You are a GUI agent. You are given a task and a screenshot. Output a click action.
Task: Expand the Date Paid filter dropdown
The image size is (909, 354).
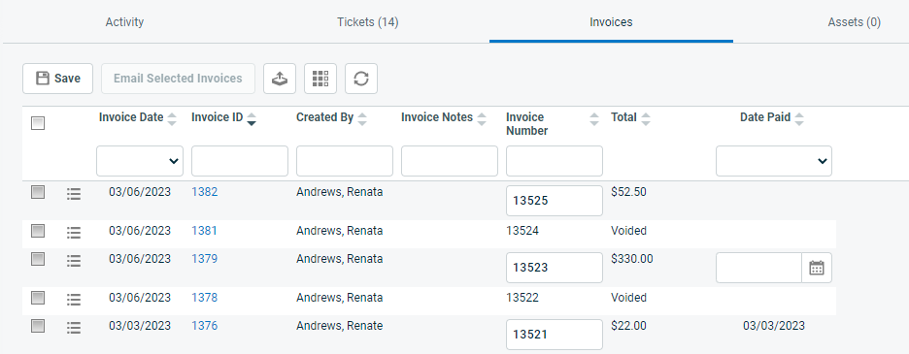point(774,161)
